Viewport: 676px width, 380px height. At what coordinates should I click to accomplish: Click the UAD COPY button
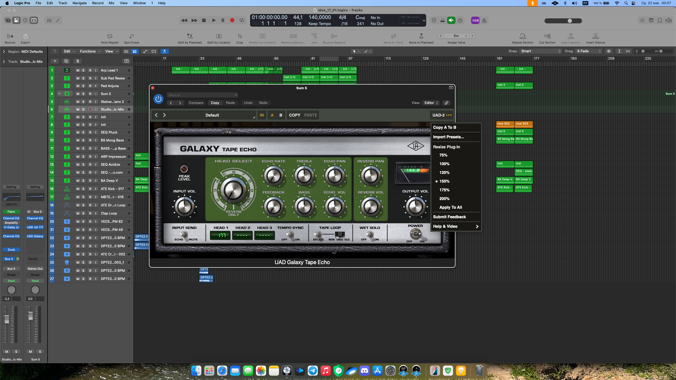(294, 115)
